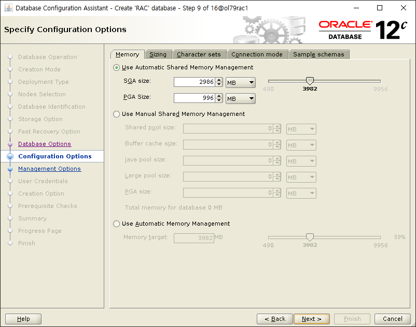The width and height of the screenshot is (416, 327).
Task: Click the Java pool size input field
Action: point(228,160)
